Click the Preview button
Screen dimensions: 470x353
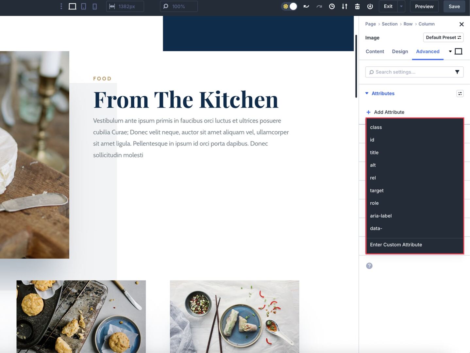(424, 7)
